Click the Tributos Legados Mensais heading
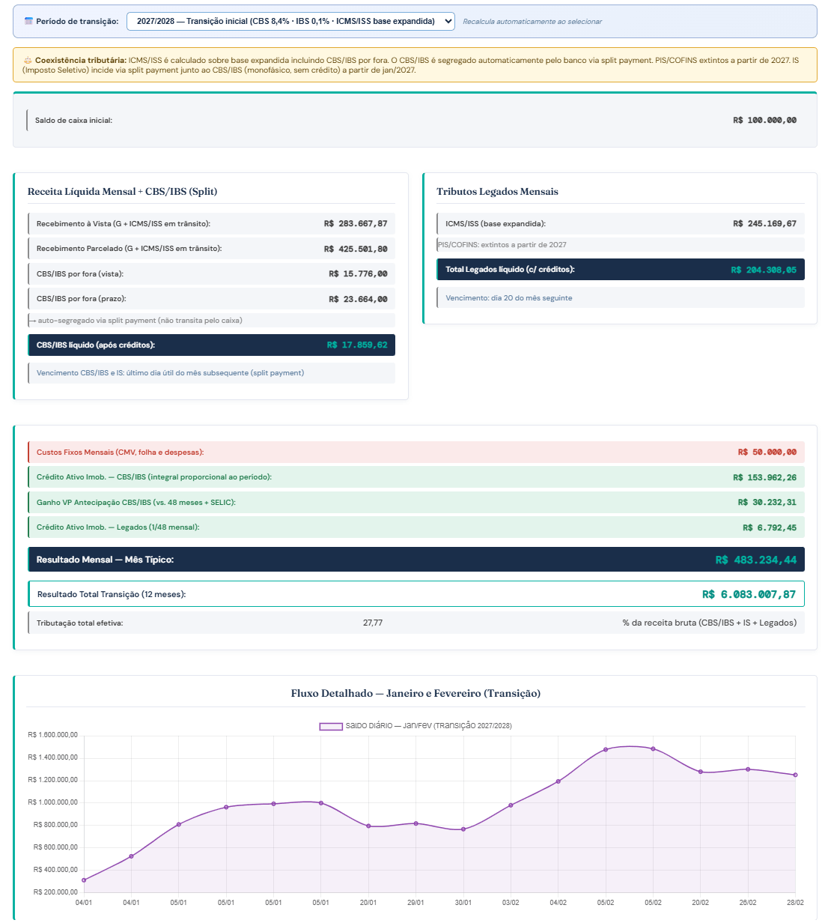Viewport: 825px width, 923px height. coord(498,191)
